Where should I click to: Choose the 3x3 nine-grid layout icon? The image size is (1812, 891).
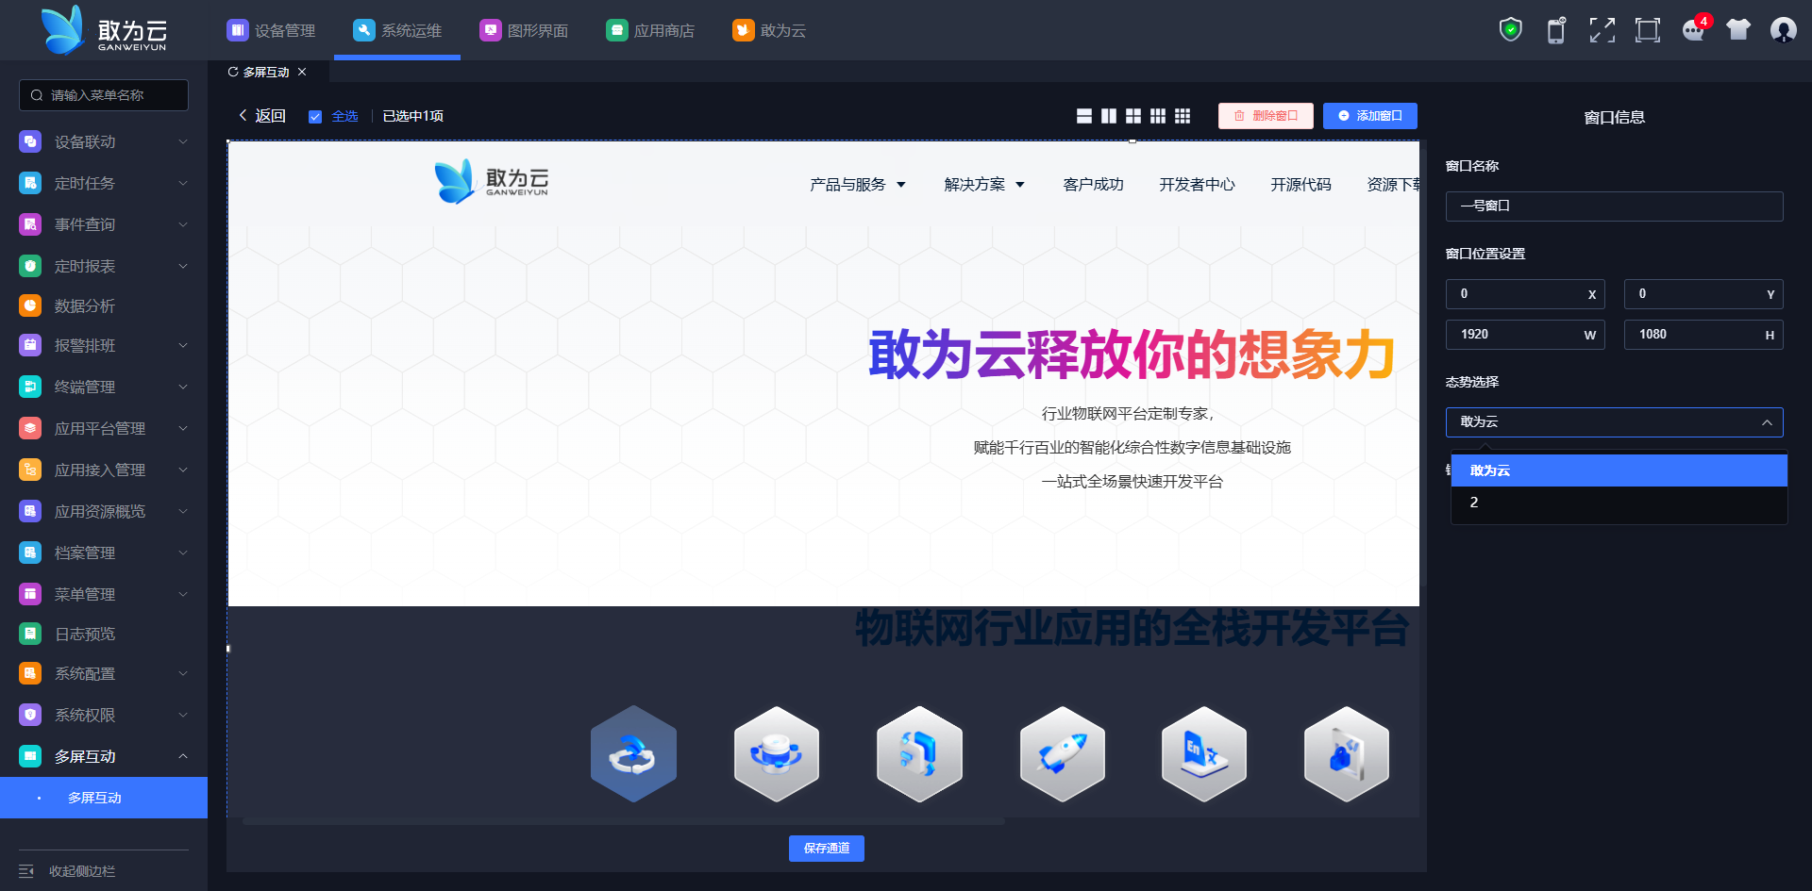(x=1183, y=116)
